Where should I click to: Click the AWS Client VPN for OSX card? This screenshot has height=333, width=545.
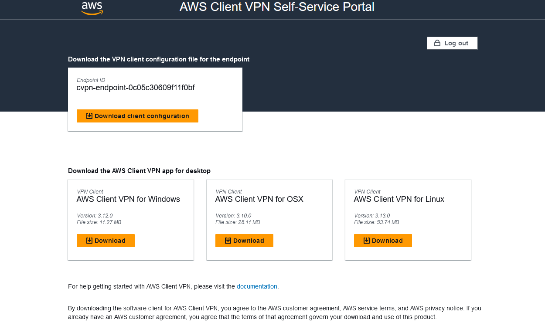click(269, 220)
